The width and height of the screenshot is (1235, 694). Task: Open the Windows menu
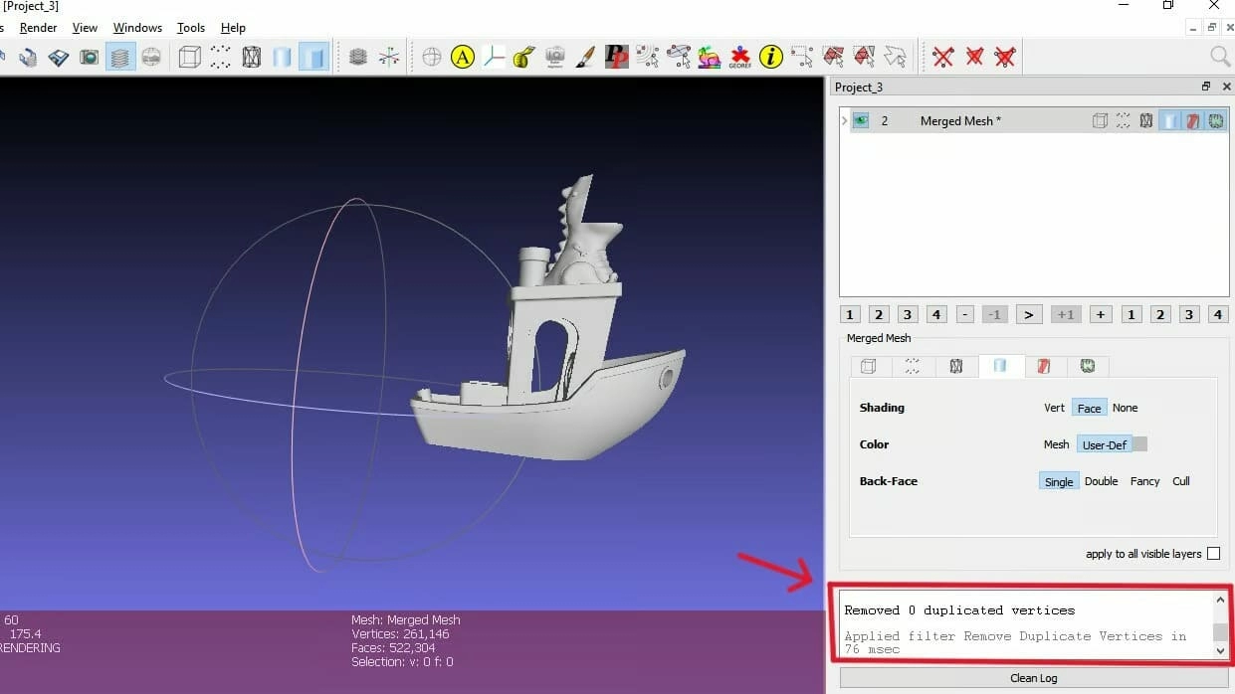click(x=137, y=28)
